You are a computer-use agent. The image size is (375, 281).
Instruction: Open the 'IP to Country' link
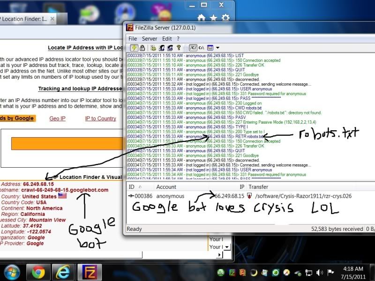[100, 118]
